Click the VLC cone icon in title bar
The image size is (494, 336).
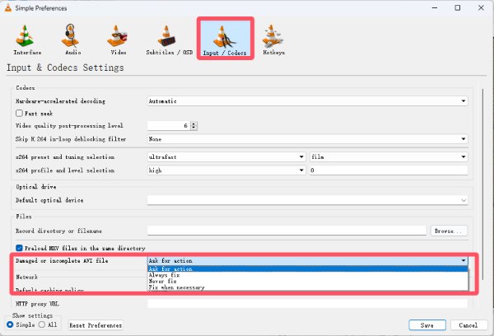tap(8, 8)
